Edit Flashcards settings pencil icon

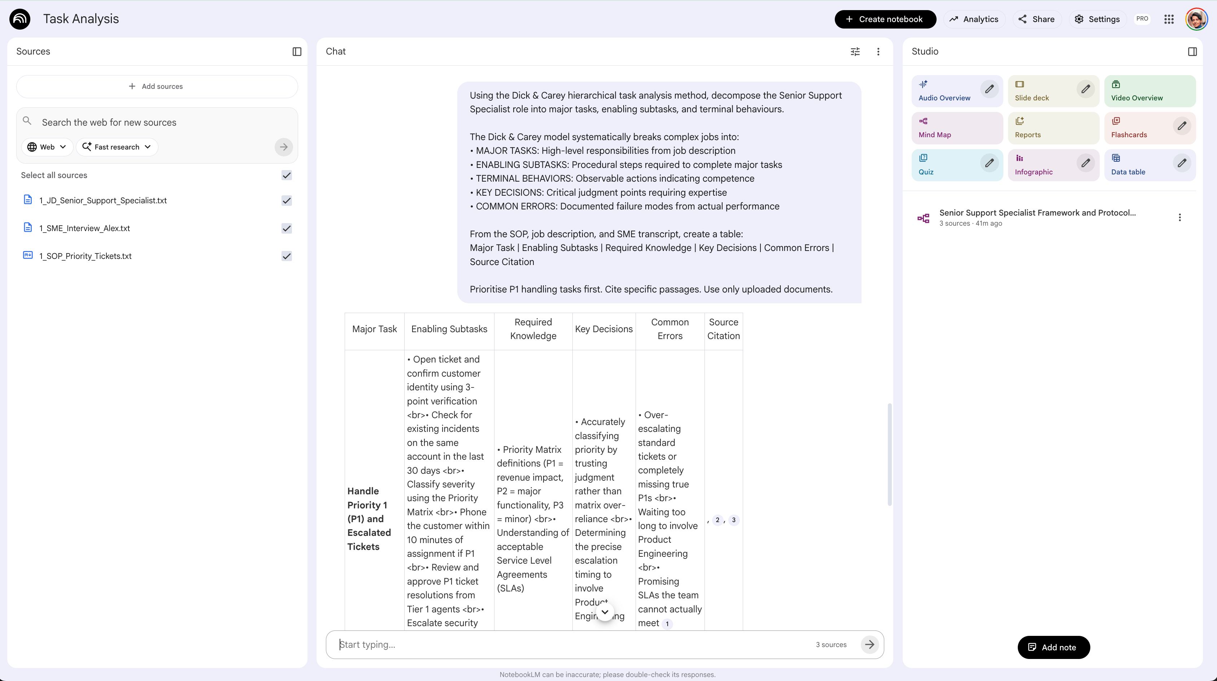(1182, 126)
